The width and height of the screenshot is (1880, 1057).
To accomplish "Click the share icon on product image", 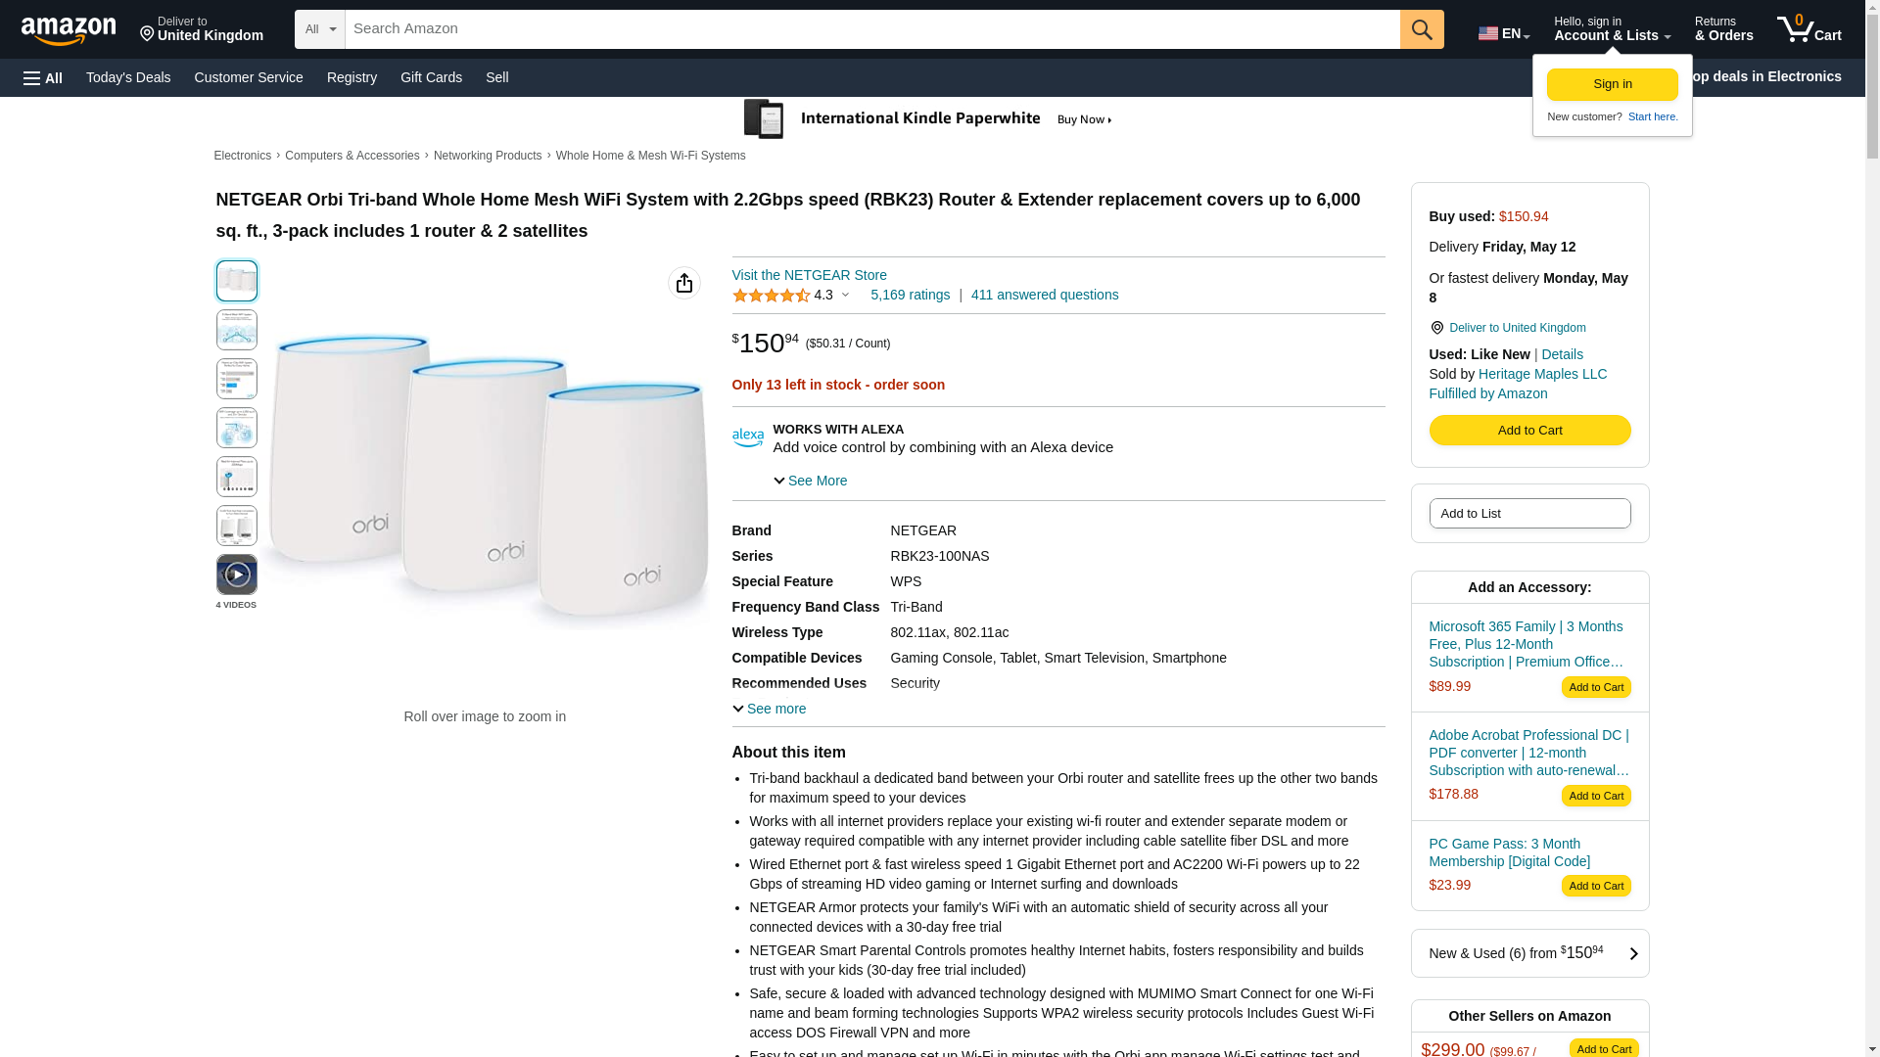I will 684,283.
